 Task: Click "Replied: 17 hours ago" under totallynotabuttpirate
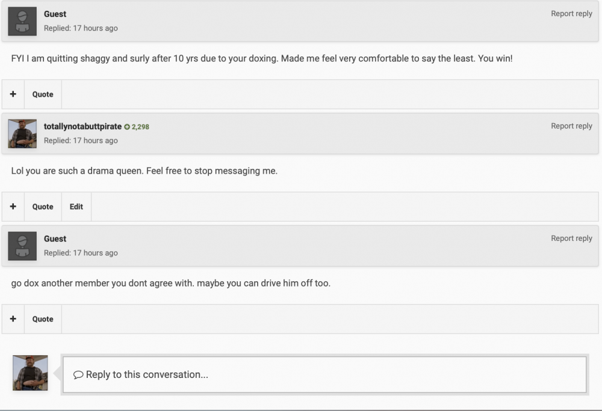81,141
